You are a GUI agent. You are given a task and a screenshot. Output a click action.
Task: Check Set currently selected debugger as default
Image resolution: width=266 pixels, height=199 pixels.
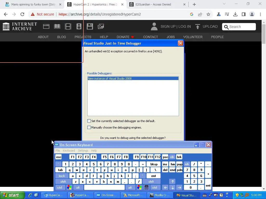coord(89,121)
